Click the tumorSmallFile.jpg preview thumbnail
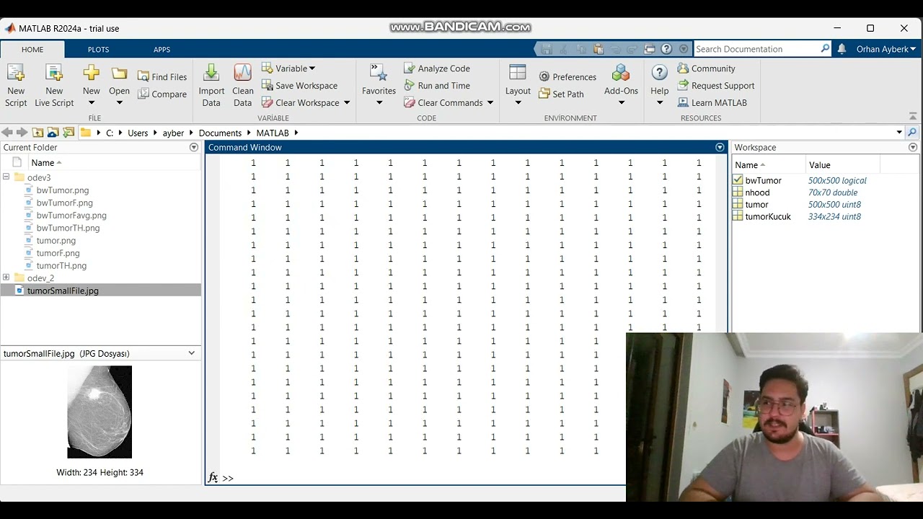The width and height of the screenshot is (923, 519). (x=100, y=412)
